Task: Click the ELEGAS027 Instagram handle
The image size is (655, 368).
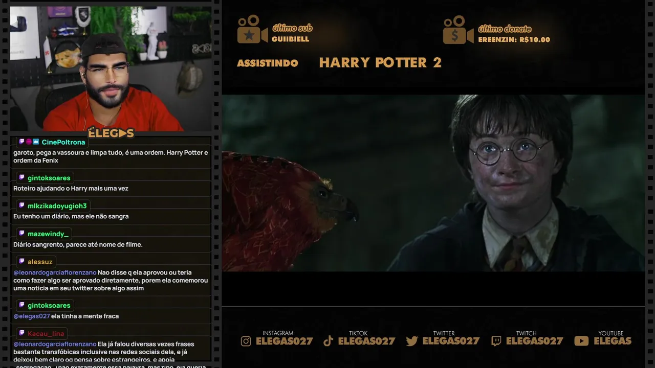Action: pos(285,341)
